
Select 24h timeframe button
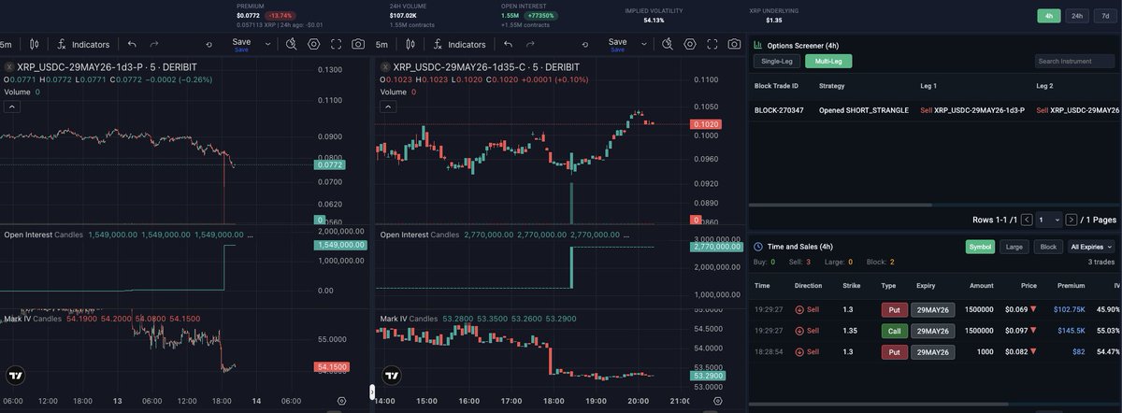tap(1077, 16)
